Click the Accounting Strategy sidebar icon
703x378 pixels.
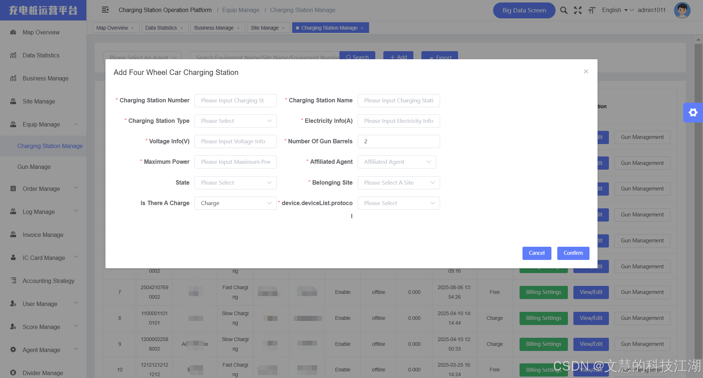pyautogui.click(x=13, y=281)
